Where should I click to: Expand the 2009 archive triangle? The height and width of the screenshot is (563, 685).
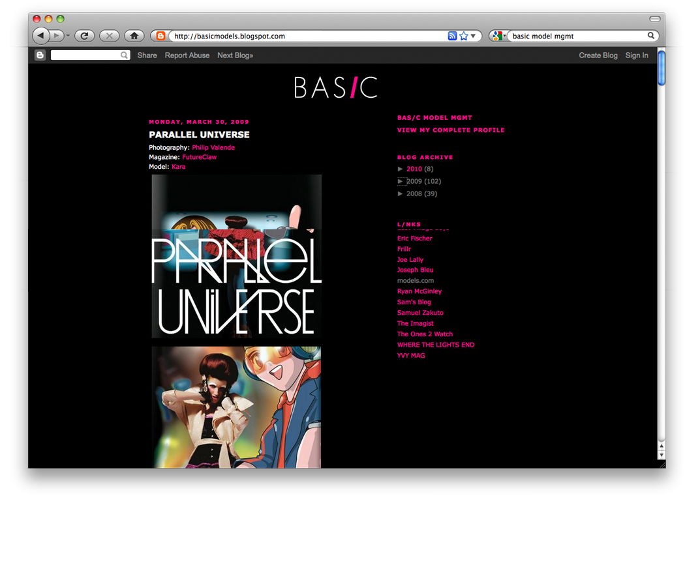pos(400,181)
